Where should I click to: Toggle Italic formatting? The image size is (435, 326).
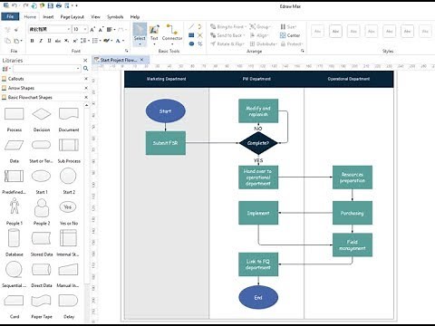(41, 41)
